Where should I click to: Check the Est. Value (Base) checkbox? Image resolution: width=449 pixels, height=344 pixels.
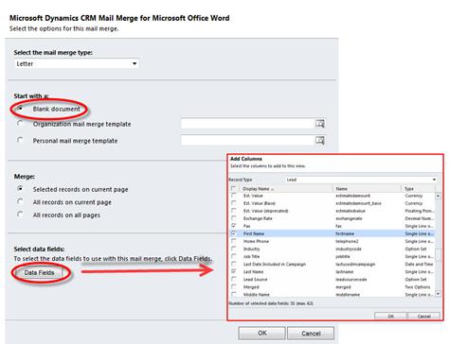[x=234, y=203]
